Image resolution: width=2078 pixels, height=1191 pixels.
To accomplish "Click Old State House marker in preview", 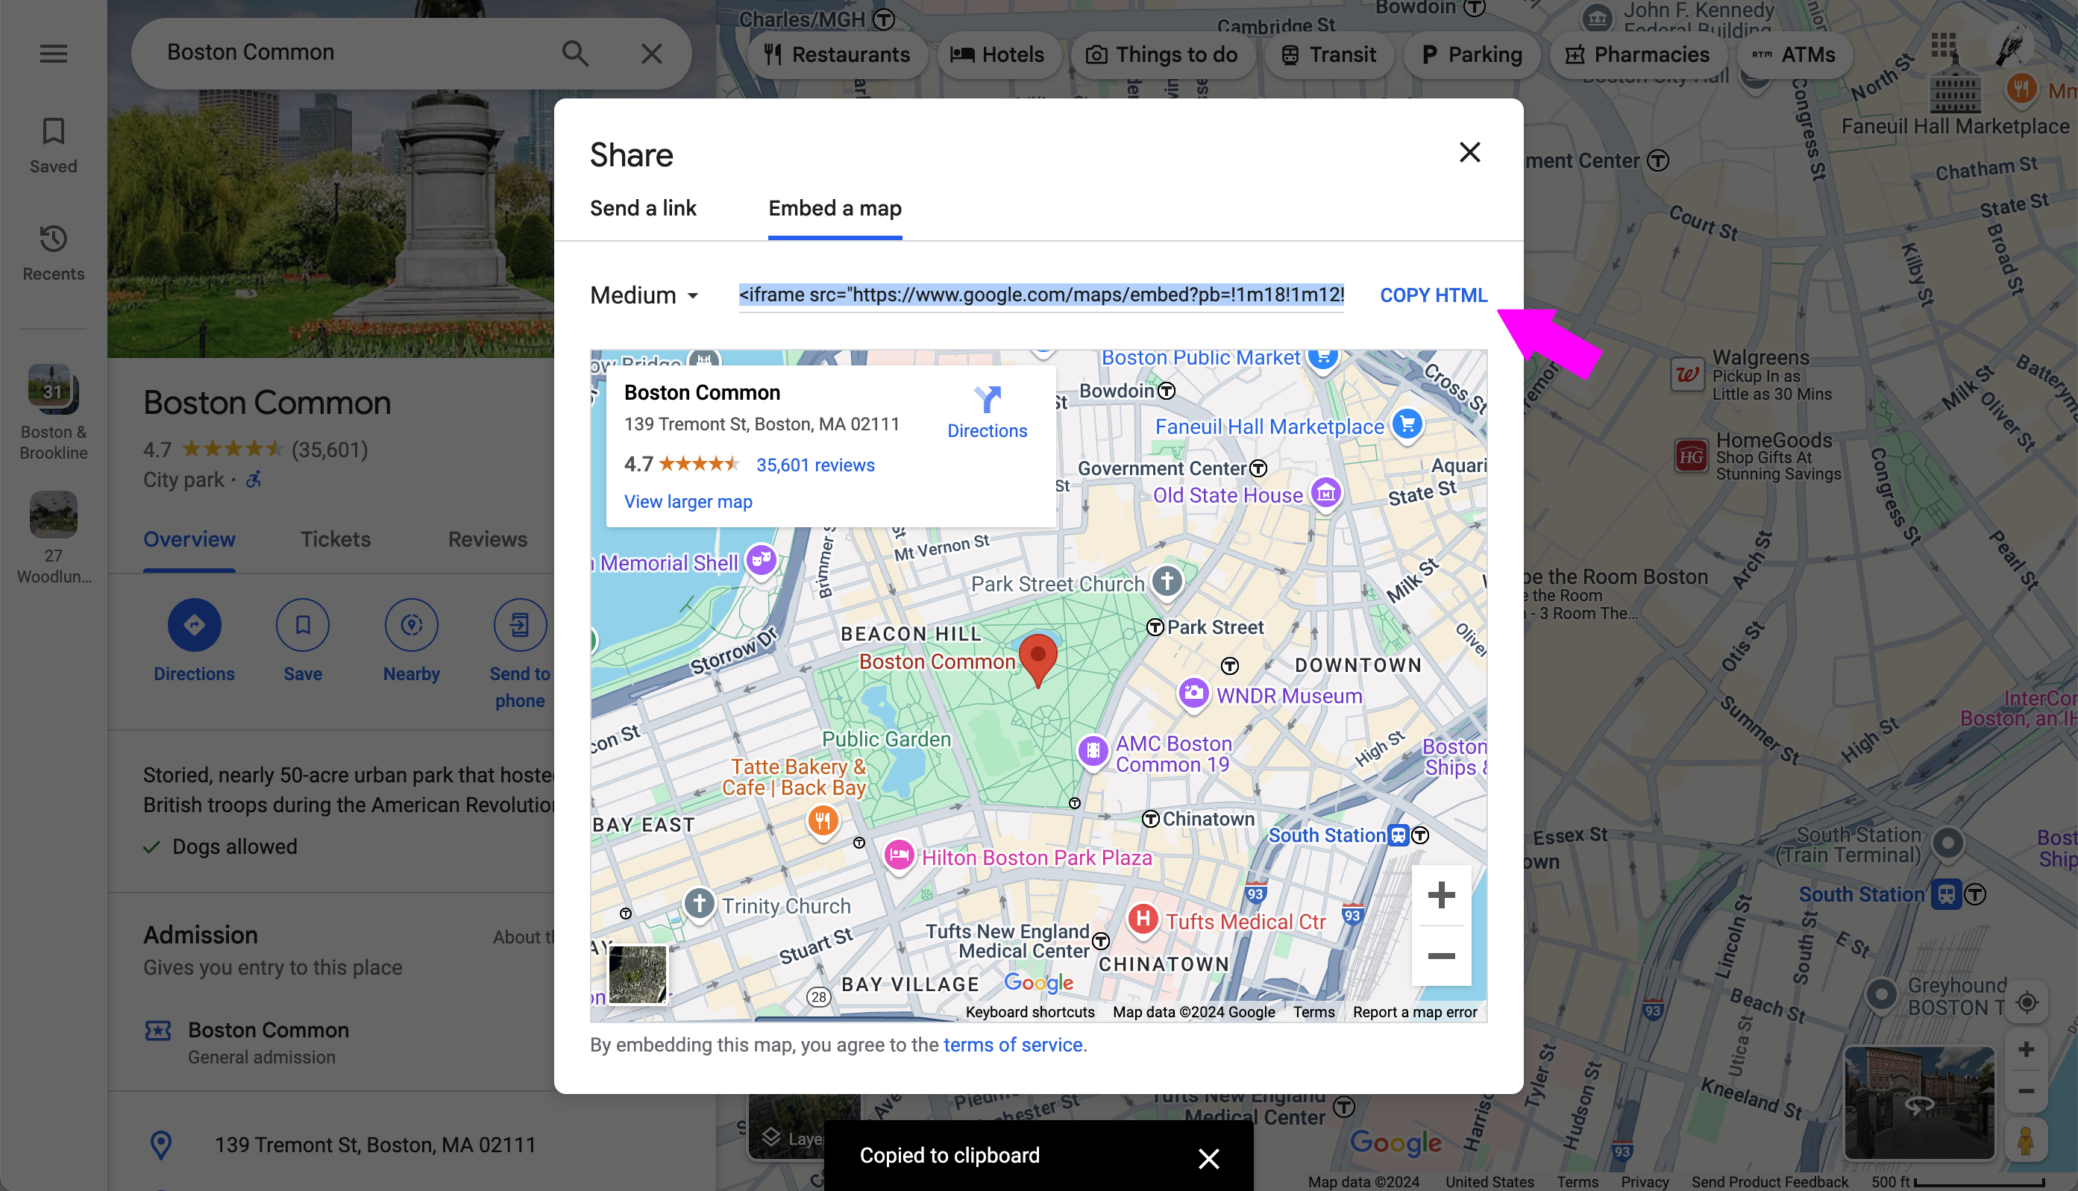I will pyautogui.click(x=1325, y=493).
